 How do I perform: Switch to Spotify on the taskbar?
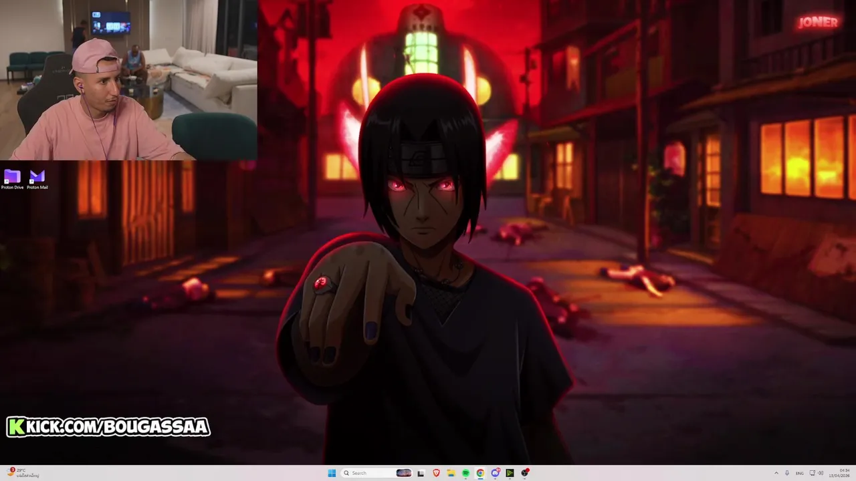(465, 473)
